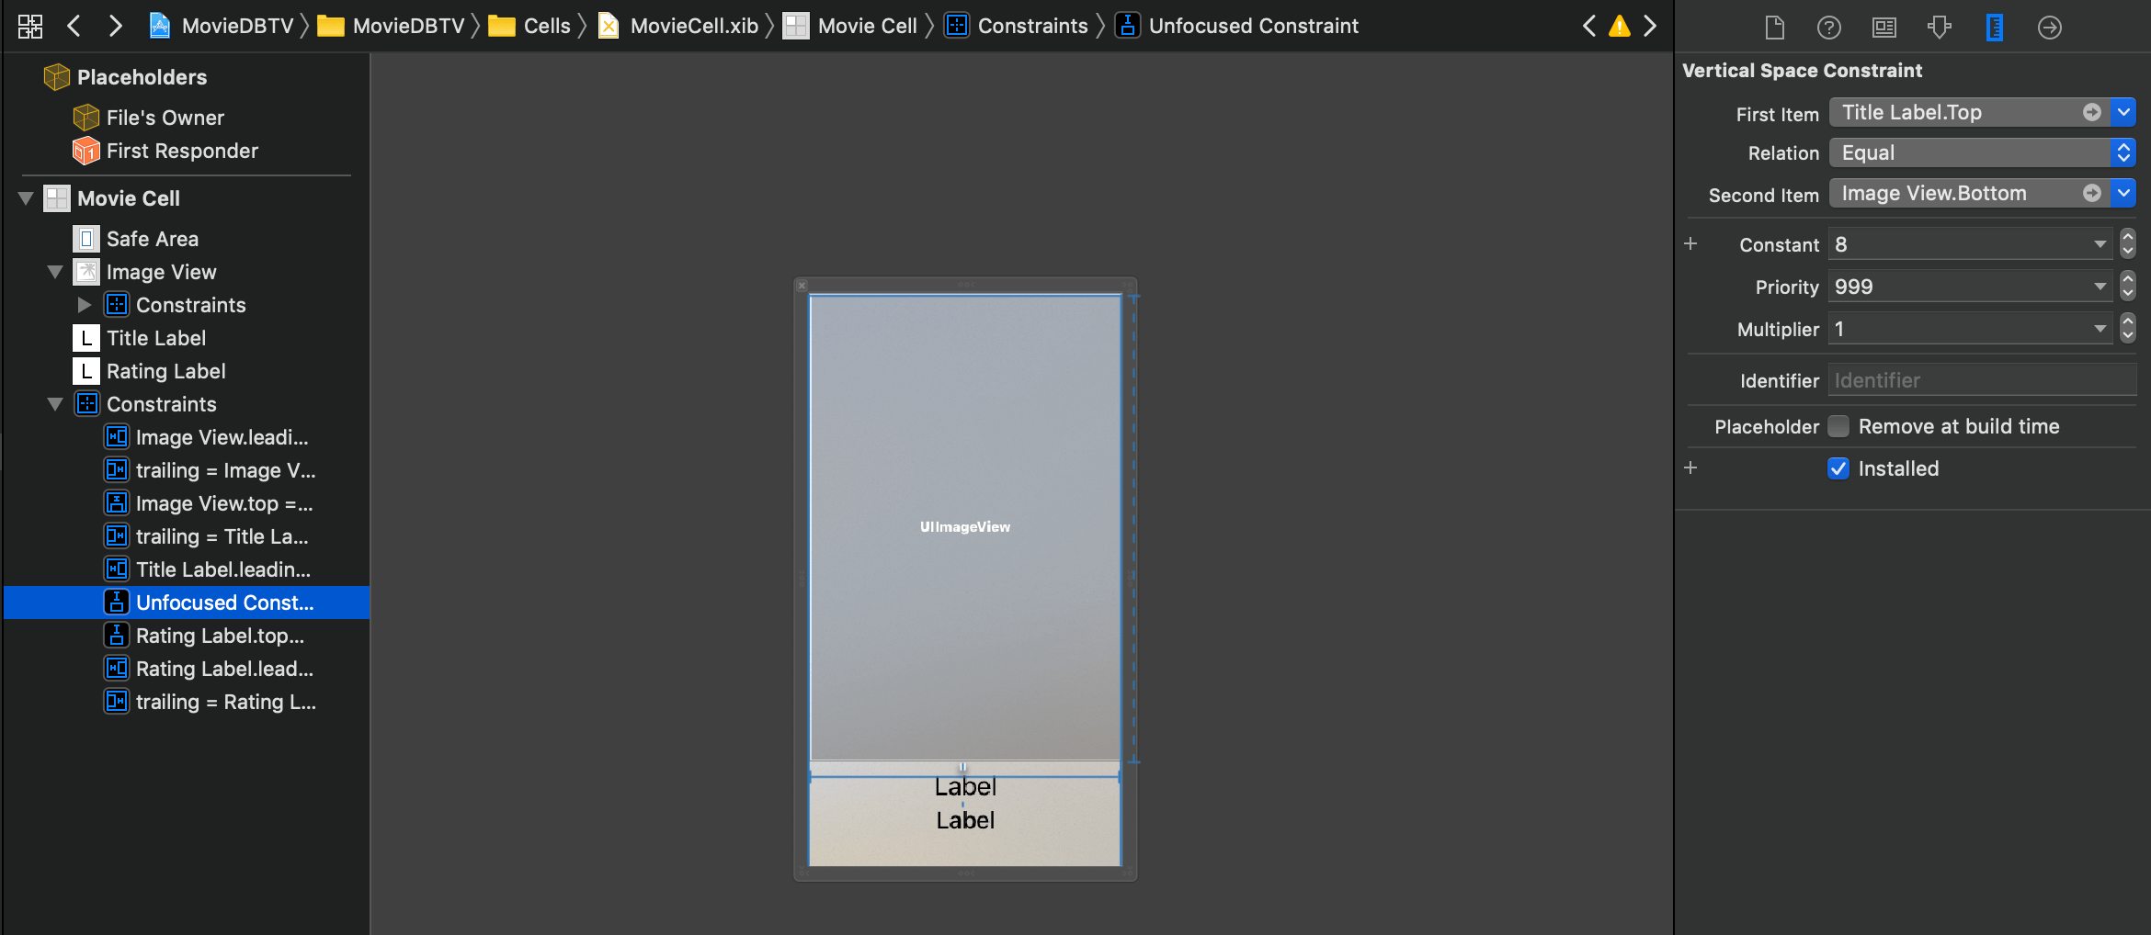Collapse the Movie Cell tree item
This screenshot has width=2151, height=935.
(x=26, y=198)
